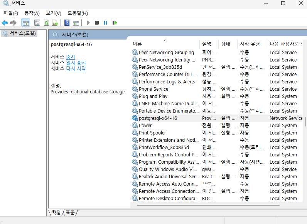Click the Services gear icon in title bar
This screenshot has width=307, height=224.
click(x=6, y=3)
